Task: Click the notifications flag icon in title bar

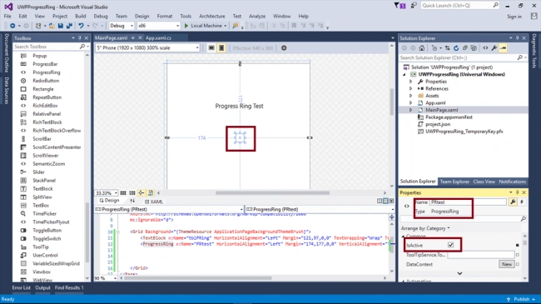Action: pos(400,6)
